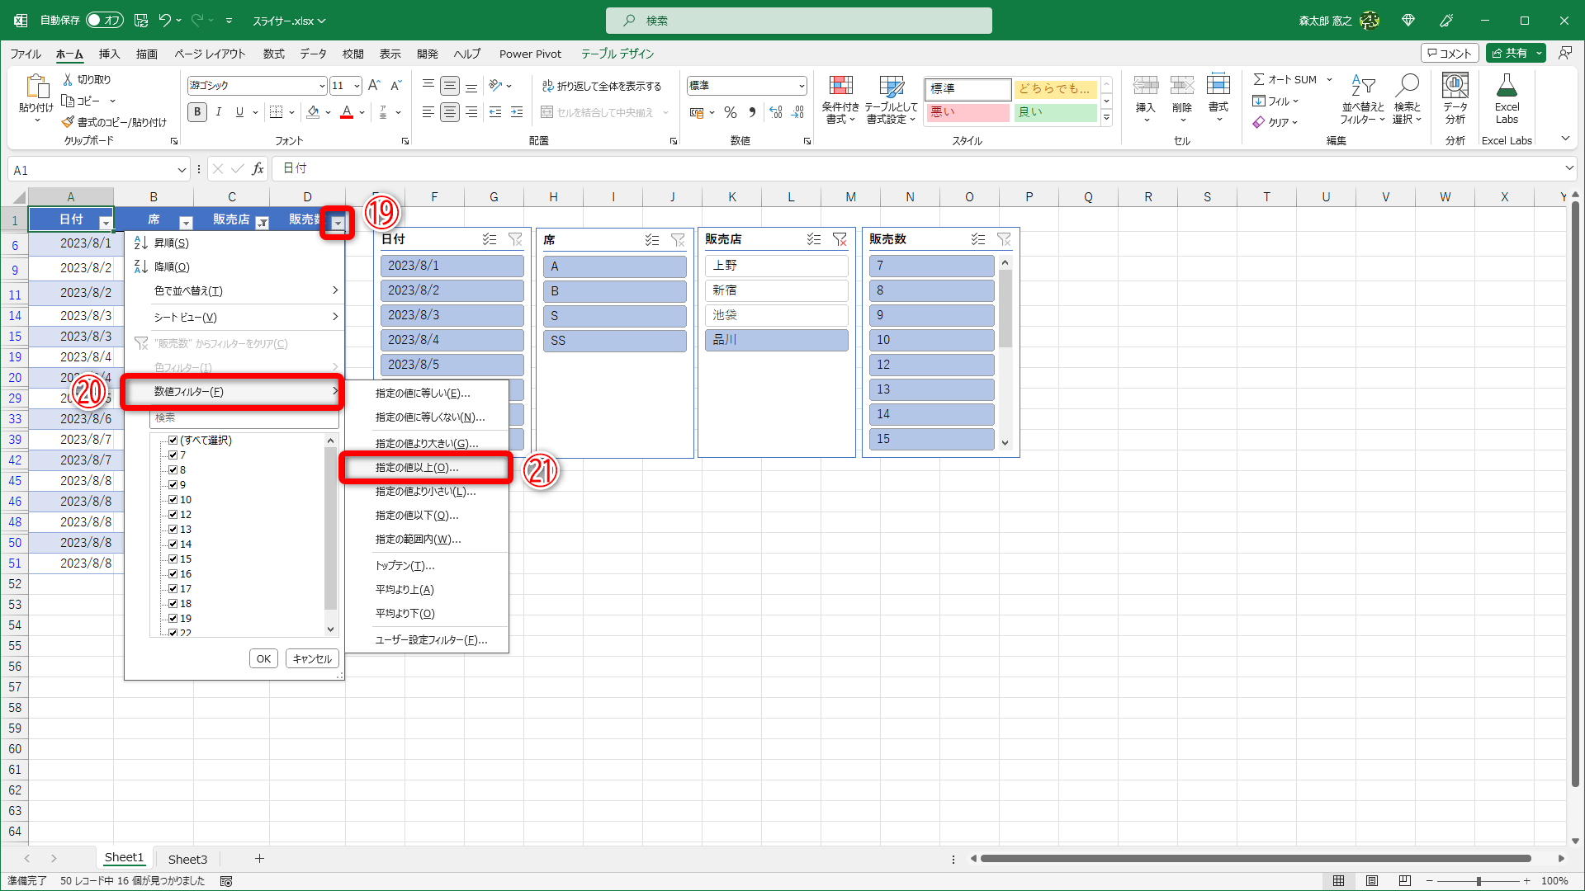Uncheck the (すべて選択) checkbox
The height and width of the screenshot is (891, 1585).
coord(173,441)
